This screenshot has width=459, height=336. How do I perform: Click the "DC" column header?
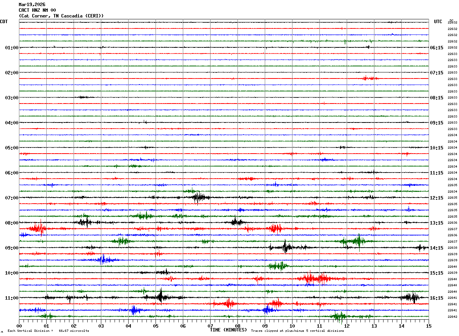pos(451,20)
